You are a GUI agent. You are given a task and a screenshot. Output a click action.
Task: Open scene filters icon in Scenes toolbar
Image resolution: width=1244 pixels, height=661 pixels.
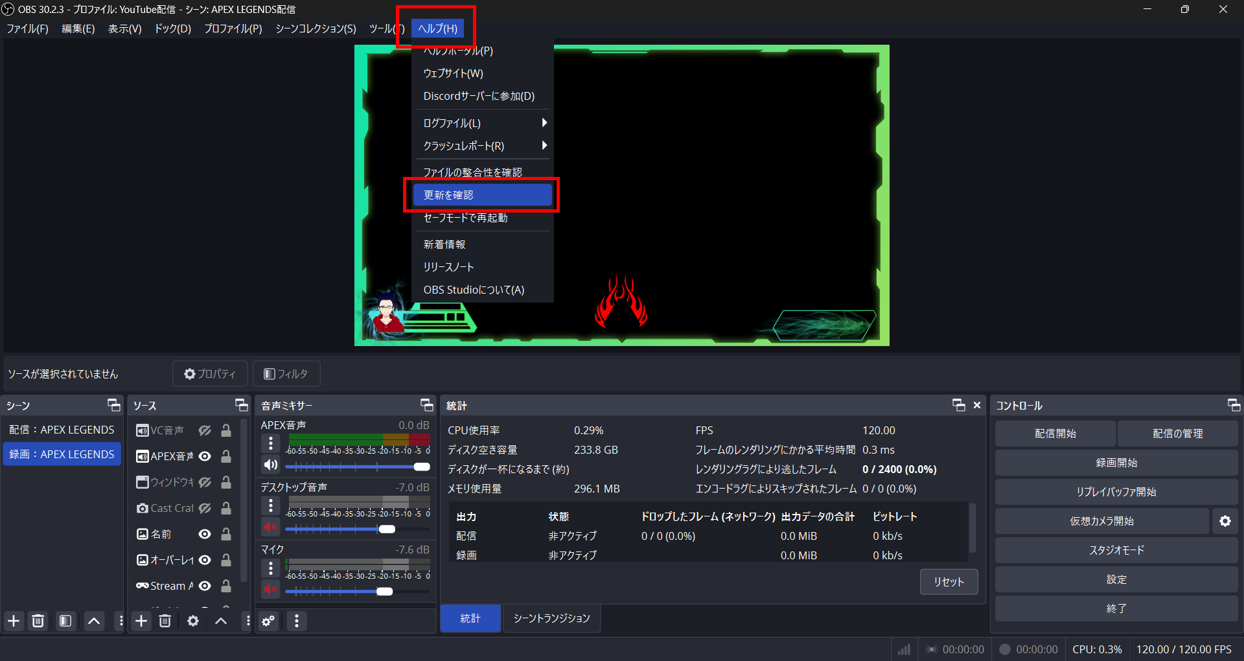point(65,621)
